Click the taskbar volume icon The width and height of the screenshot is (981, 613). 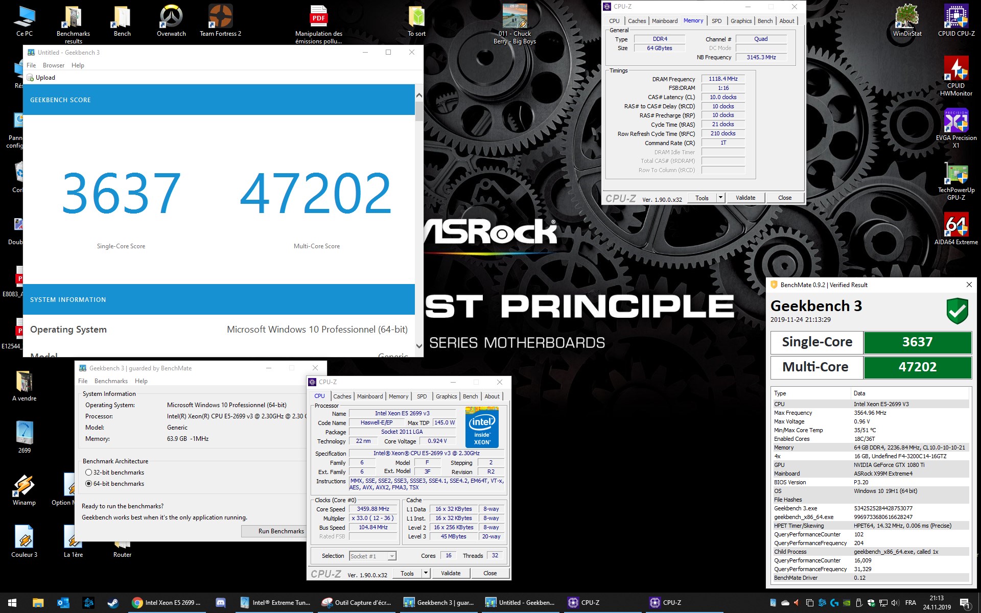pos(895,603)
